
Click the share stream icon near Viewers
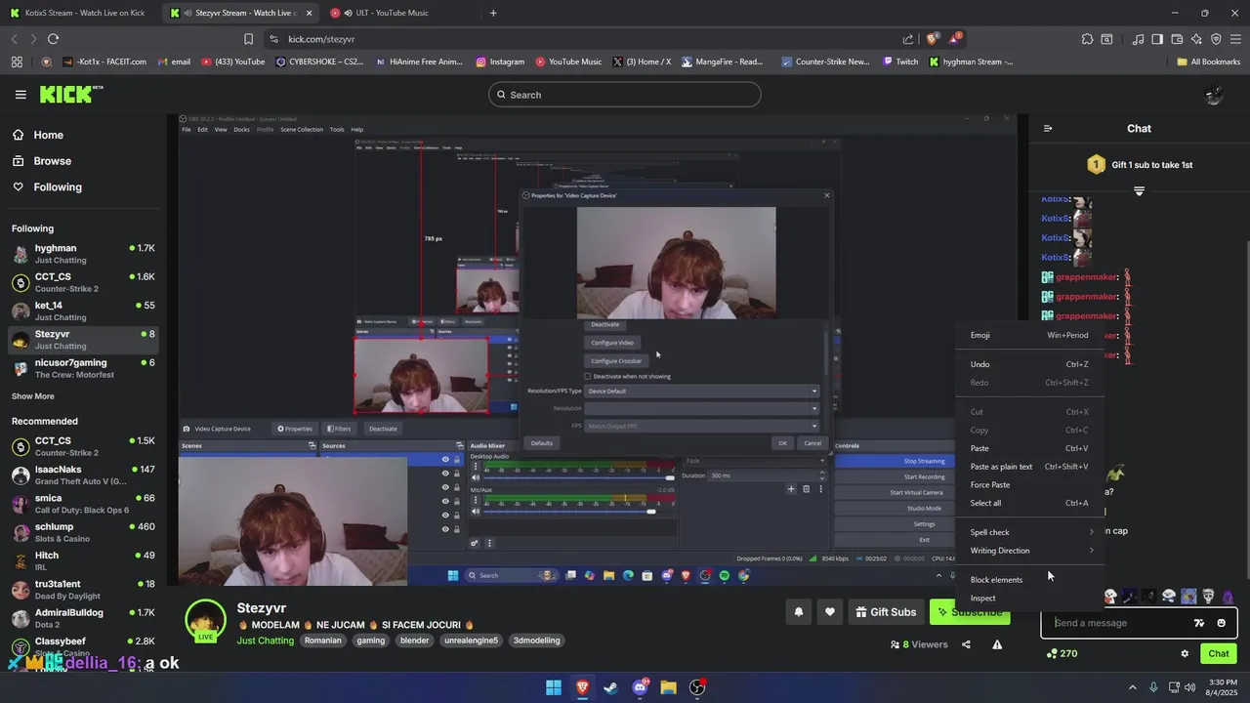966,644
